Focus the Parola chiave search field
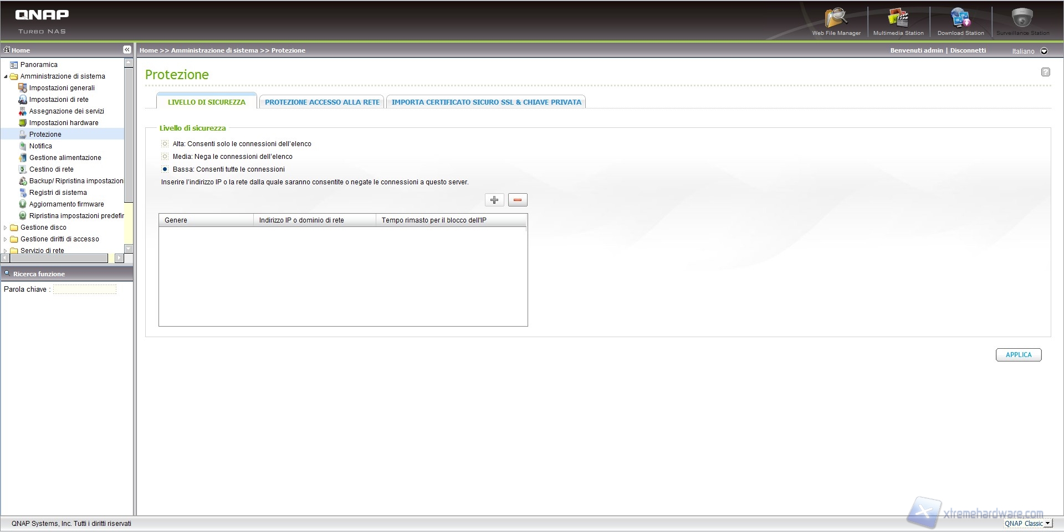Viewport: 1064px width, 532px height. 85,289
